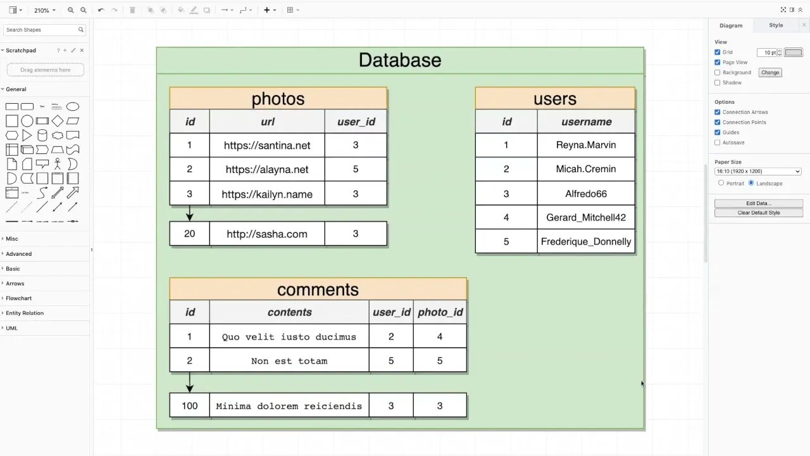Click the line color pencil icon
810x456 pixels.
coord(194,10)
